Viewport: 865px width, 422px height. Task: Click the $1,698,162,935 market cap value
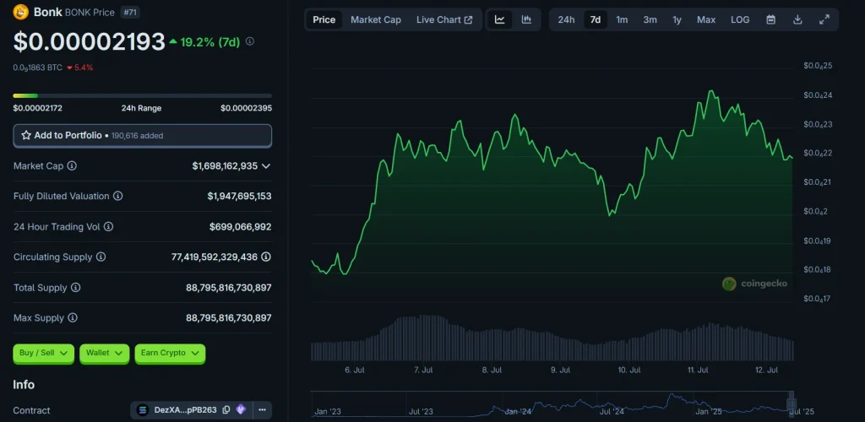tap(225, 165)
